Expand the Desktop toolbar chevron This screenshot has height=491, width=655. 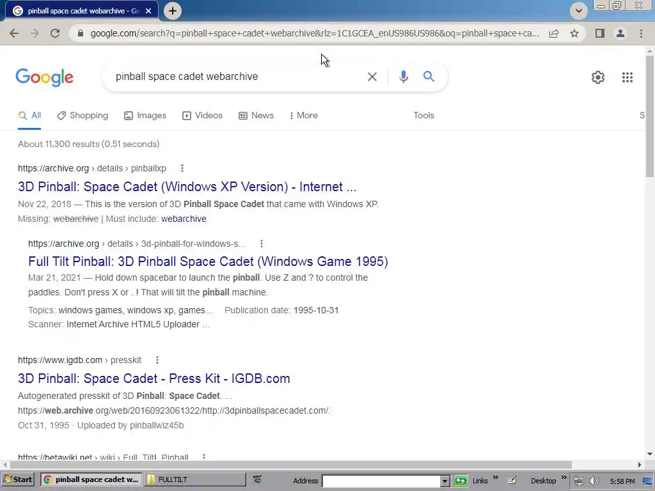click(564, 478)
